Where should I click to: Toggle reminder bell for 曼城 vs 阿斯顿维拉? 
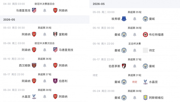click(134, 97)
